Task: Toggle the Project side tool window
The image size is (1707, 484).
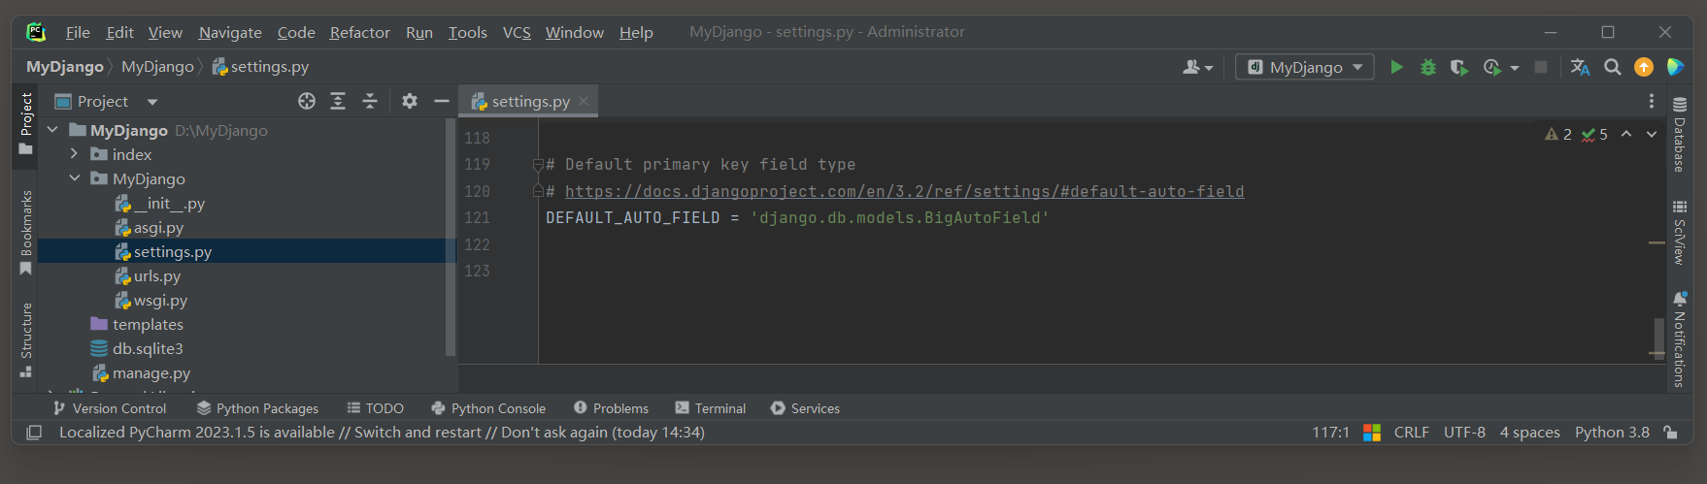Action: coord(25,123)
